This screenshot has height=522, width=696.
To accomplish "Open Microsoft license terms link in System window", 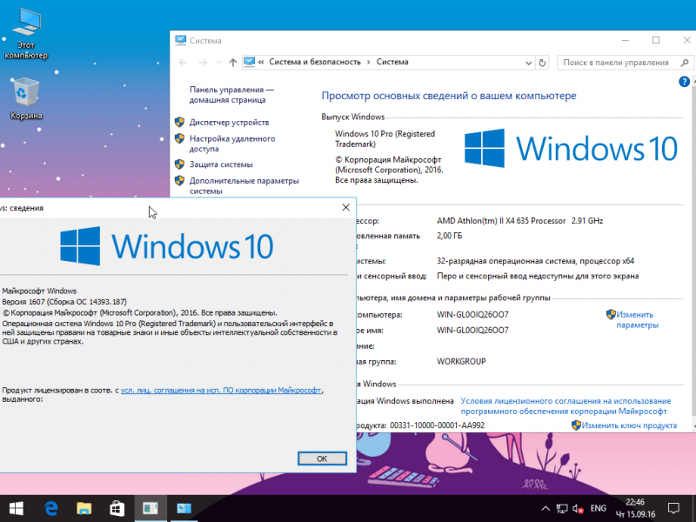I will pos(565,406).
